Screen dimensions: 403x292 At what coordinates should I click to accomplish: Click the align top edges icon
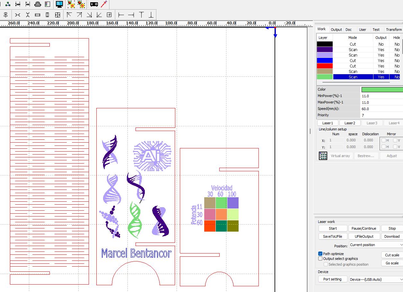(141, 15)
